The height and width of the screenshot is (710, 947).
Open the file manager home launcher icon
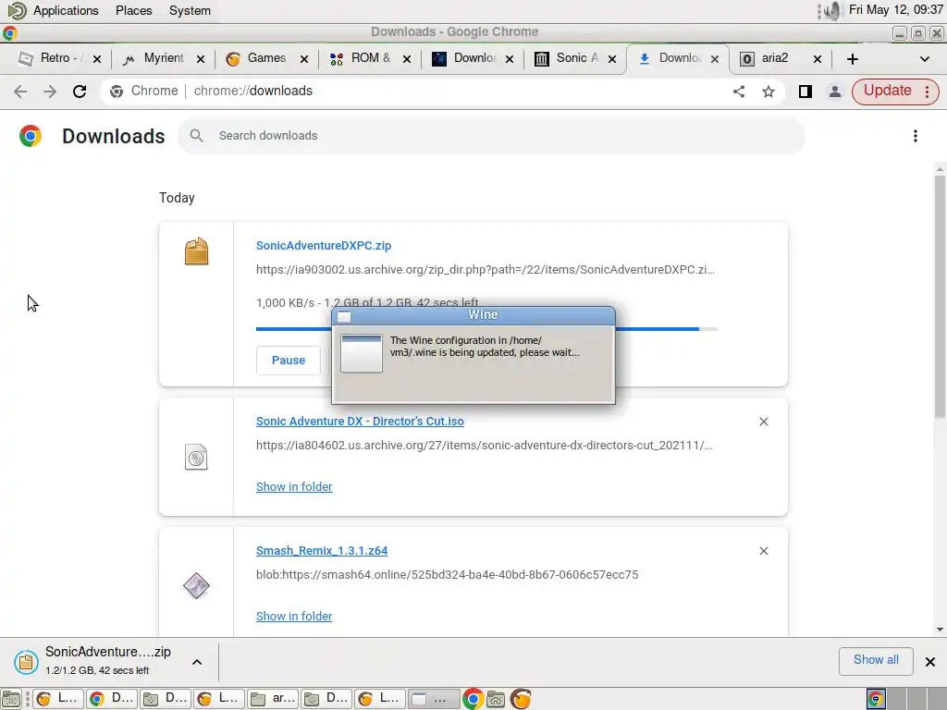tap(496, 699)
